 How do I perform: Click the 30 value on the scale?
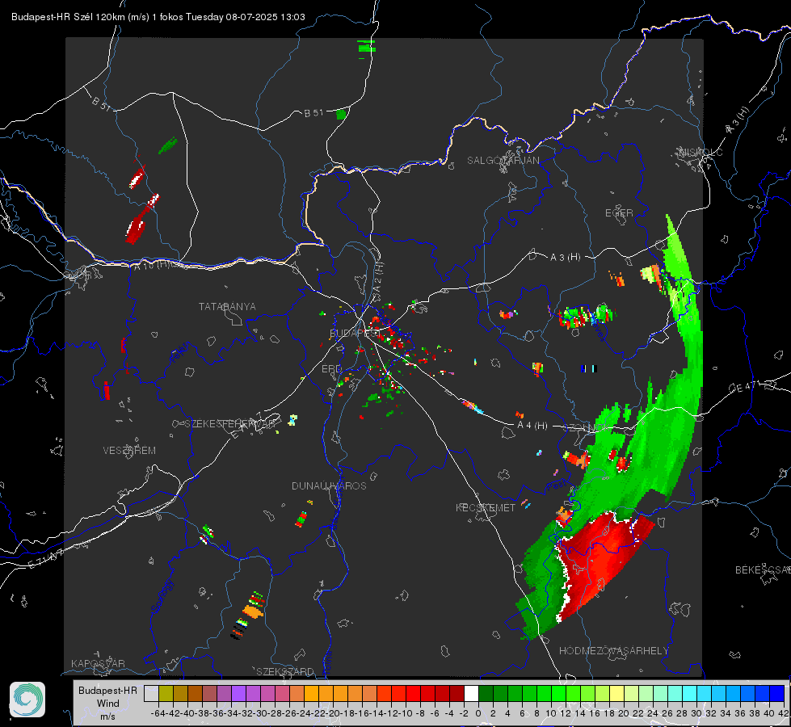[696, 713]
